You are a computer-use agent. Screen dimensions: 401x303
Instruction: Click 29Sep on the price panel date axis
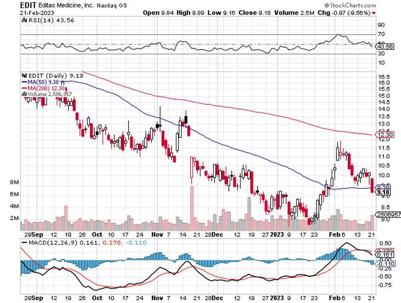[33, 234]
